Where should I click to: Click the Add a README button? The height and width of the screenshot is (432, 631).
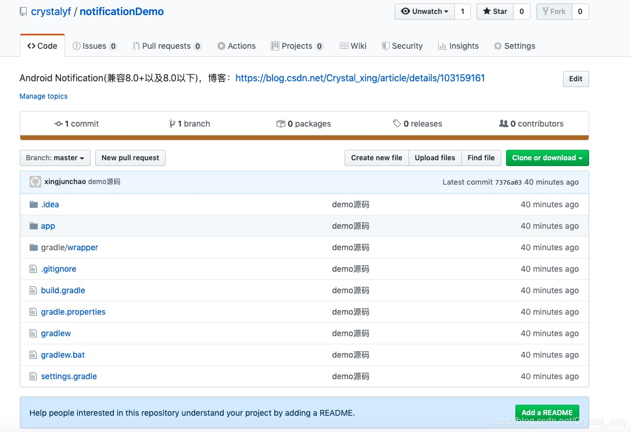(x=547, y=412)
